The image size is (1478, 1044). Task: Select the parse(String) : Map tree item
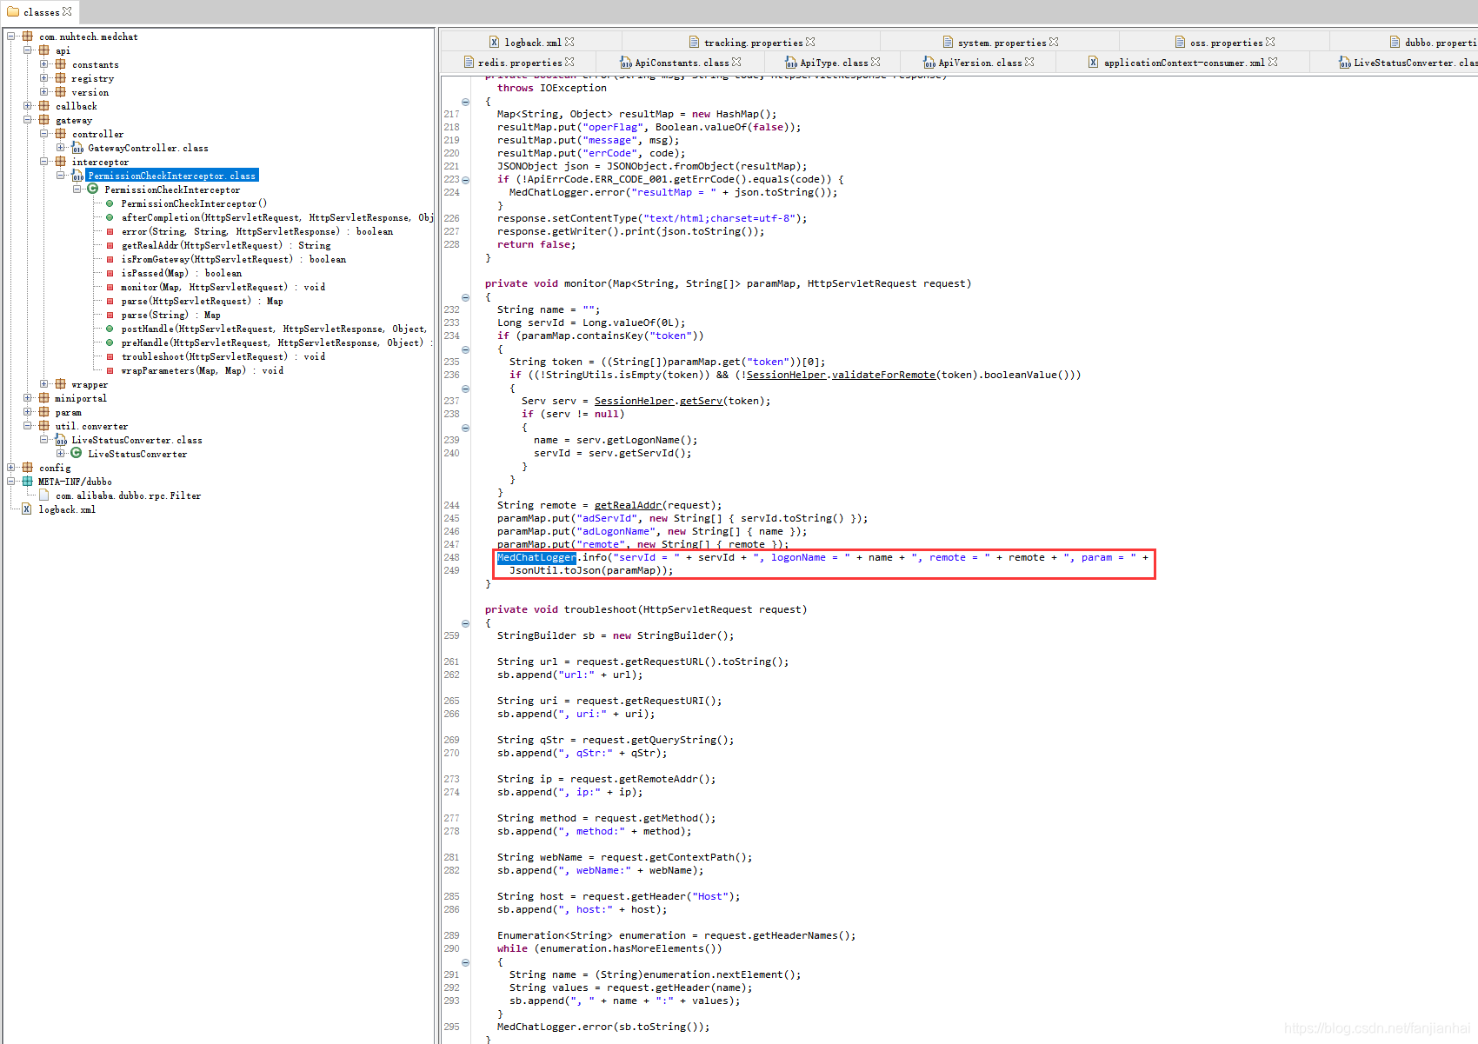(x=170, y=315)
